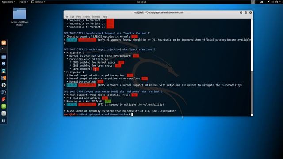
Task: Open the Terminal app menu in top bar
Action: (x=38, y=2)
